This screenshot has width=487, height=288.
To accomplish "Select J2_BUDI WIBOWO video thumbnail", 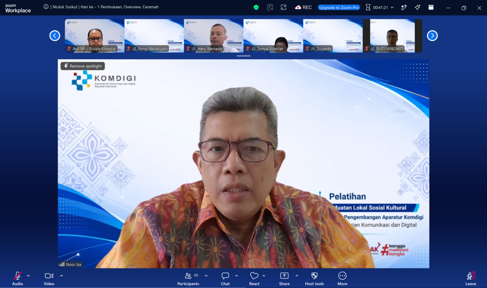I will tap(393, 36).
